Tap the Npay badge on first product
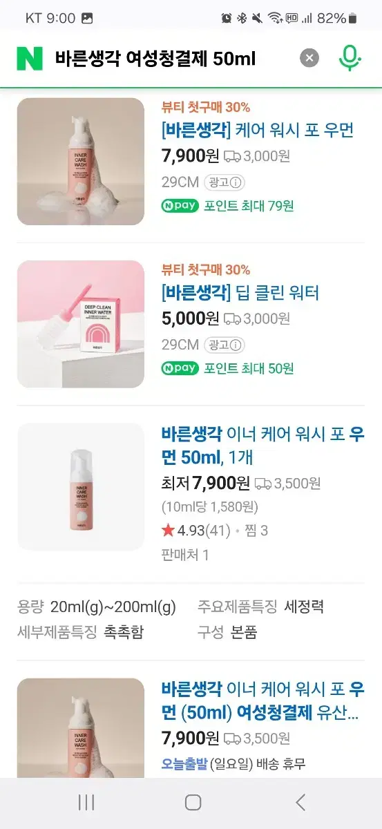Viewport: 382px width, 829px height. (x=179, y=205)
